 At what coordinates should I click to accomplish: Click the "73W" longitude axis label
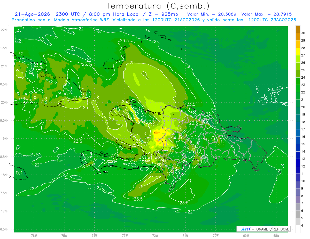click(x=125, y=236)
